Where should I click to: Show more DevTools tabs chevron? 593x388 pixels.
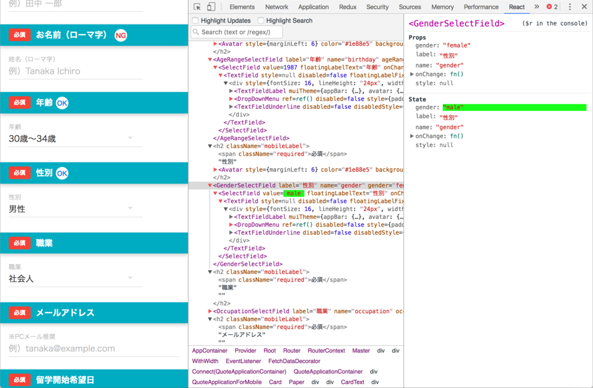(x=536, y=7)
